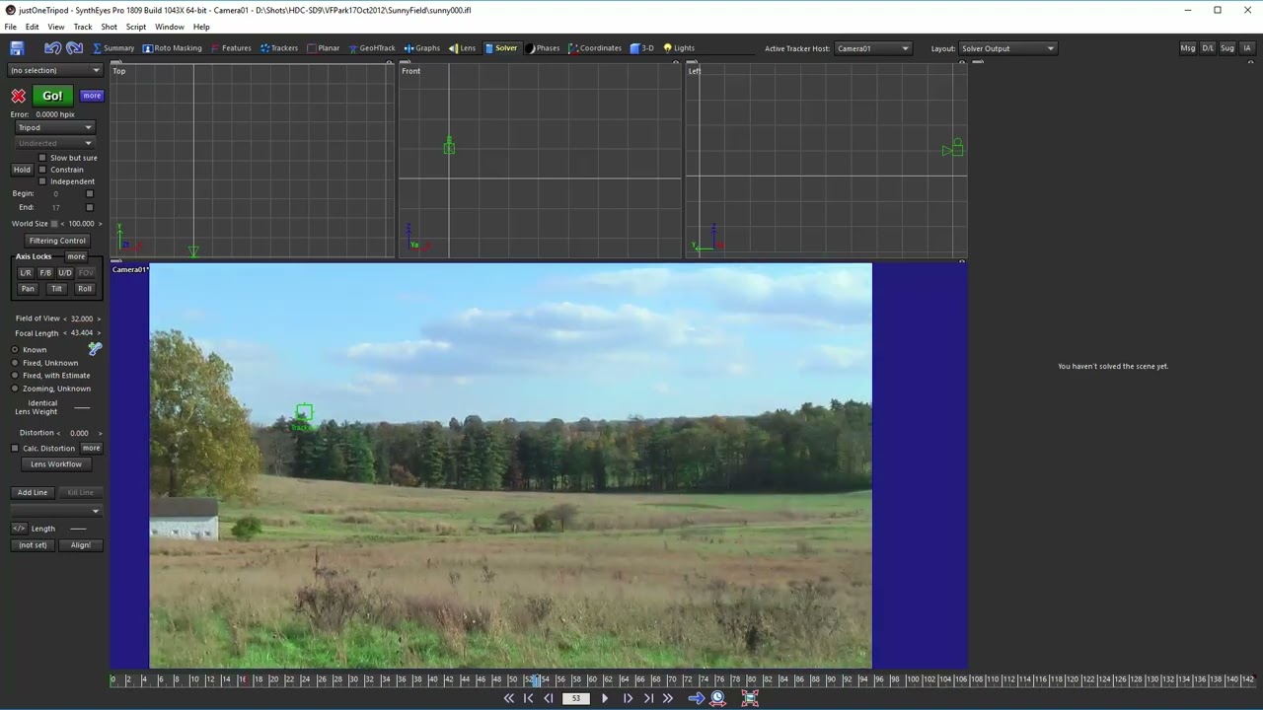This screenshot has height=710, width=1263.
Task: Jump to the first frame with rewind arrows
Action: 508,698
